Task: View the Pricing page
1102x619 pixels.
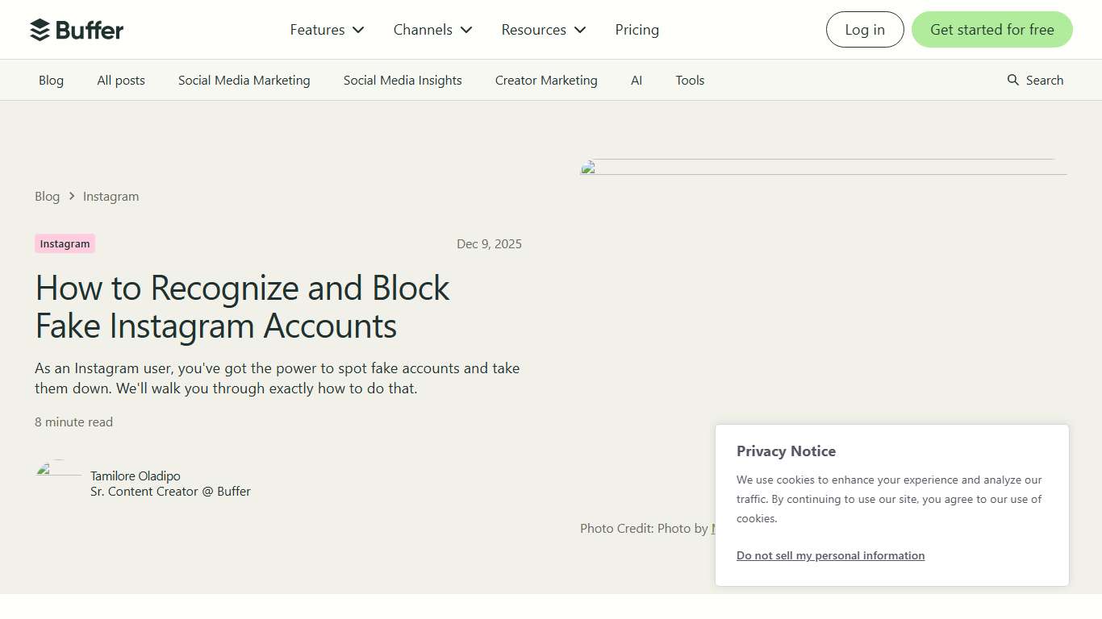Action: point(637,29)
